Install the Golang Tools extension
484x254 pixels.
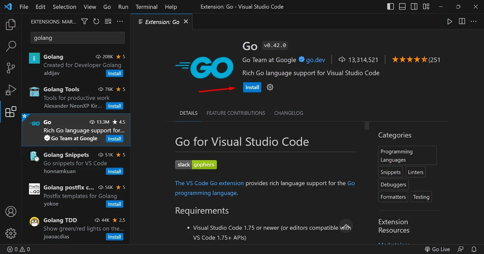pos(115,106)
